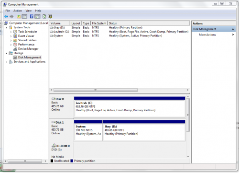This screenshot has height=173, width=239.
Task: Open the Help menu
Action: click(38, 11)
